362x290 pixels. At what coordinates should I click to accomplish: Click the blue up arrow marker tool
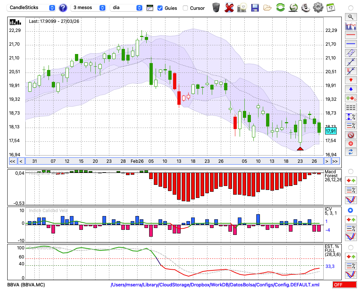[351, 89]
